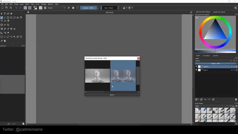The height and width of the screenshot is (134, 238).
Task: Hide Layer 1 via its eye icon
Action: [x=196, y=70]
